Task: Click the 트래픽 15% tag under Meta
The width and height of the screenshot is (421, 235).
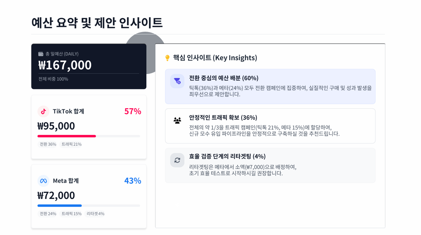Action: (71, 214)
